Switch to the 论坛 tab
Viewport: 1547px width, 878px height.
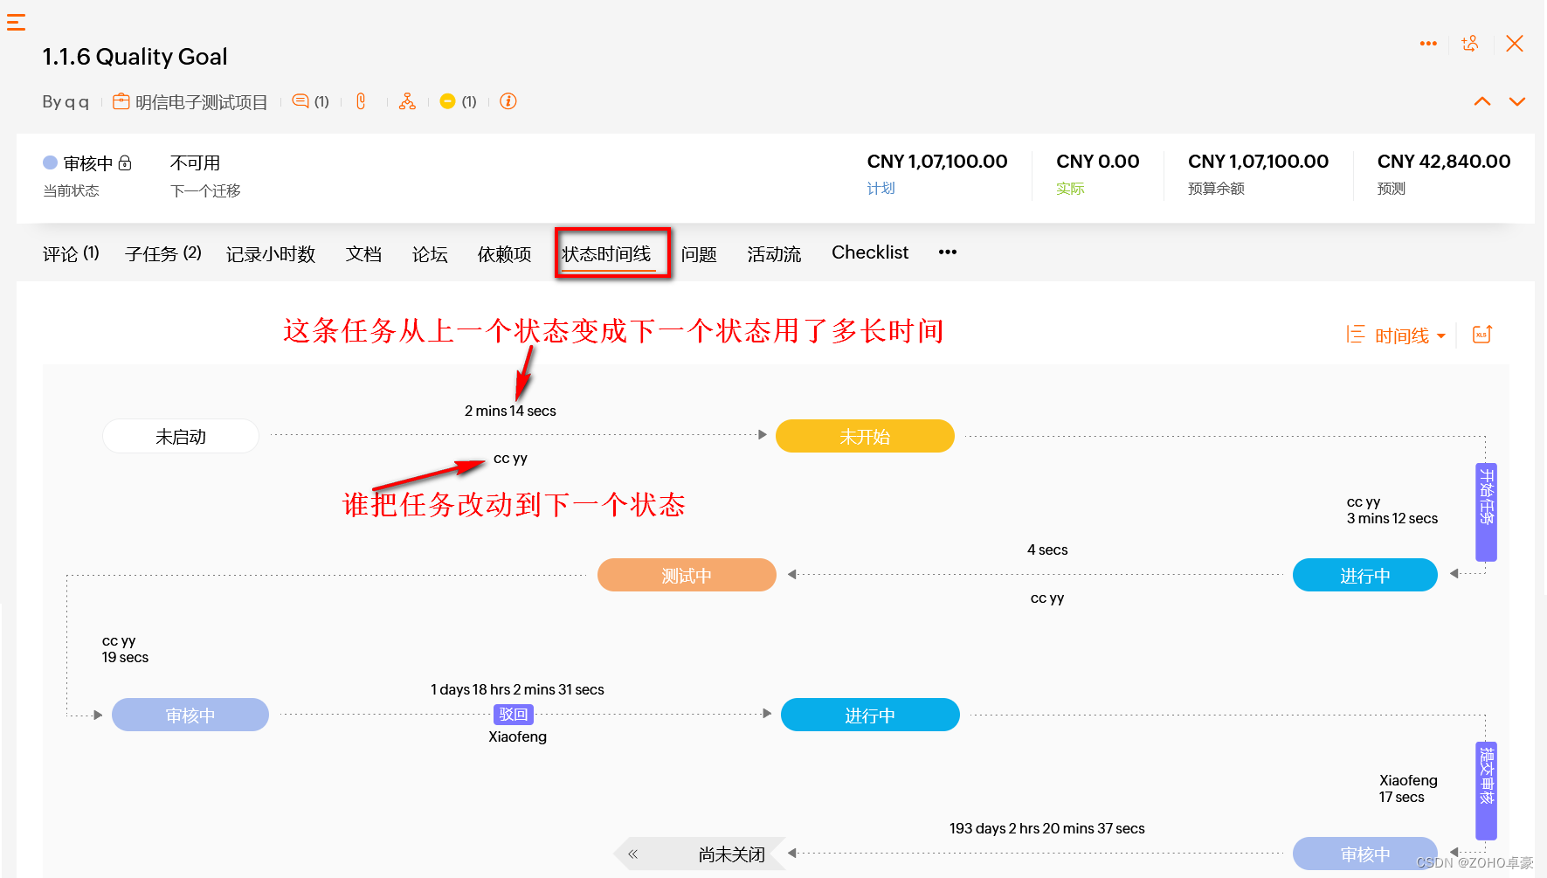[430, 253]
